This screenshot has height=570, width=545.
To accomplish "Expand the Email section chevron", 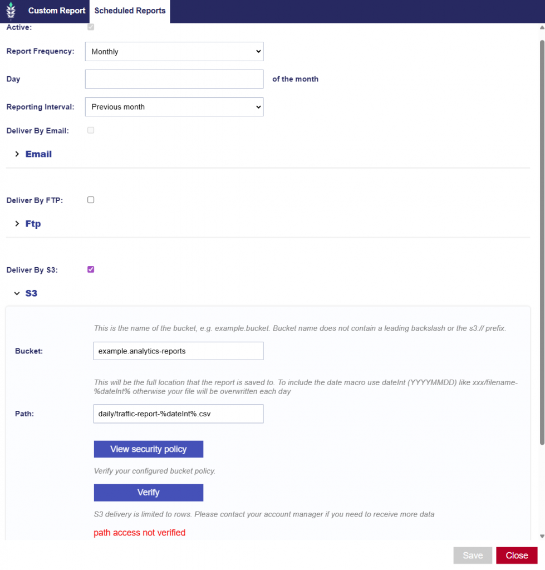I will coord(17,154).
